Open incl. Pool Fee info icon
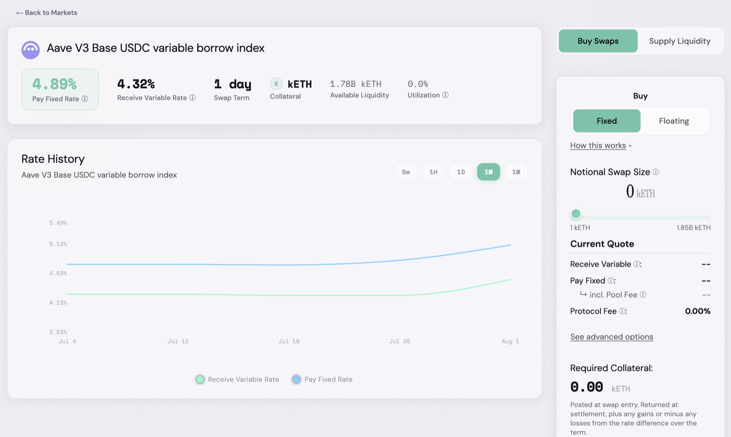Image resolution: width=731 pixels, height=437 pixels. click(x=643, y=295)
